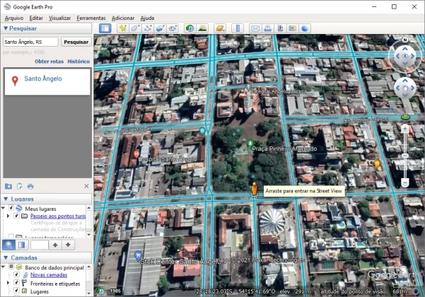
Task: Record a tour toolbar icon
Action: pos(173,28)
